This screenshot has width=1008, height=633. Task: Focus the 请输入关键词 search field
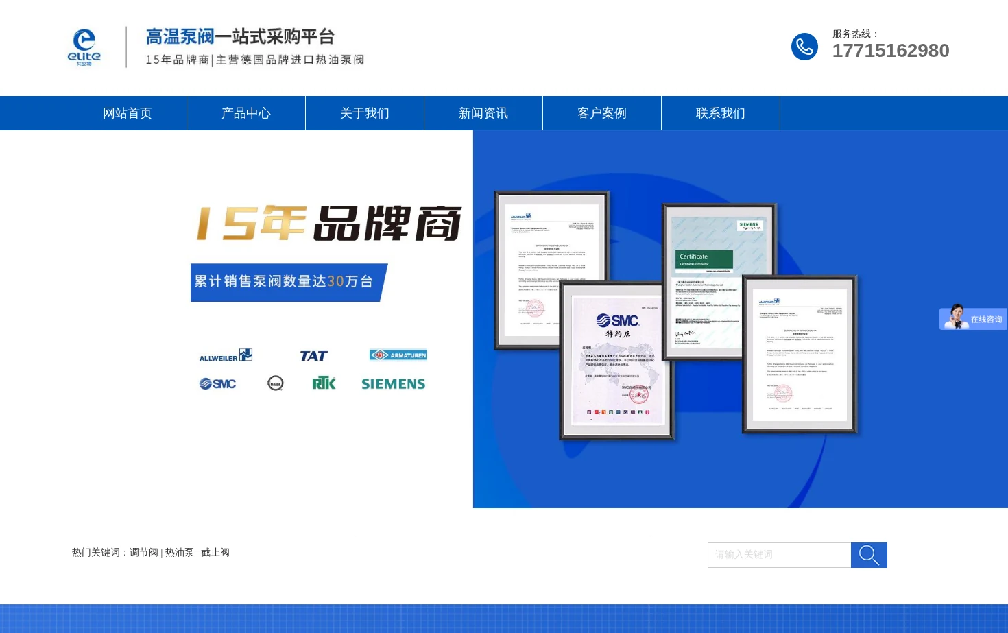[780, 555]
